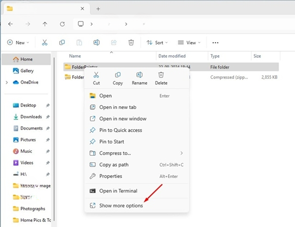
Task: Select Pin to Start
Action: [137, 142]
